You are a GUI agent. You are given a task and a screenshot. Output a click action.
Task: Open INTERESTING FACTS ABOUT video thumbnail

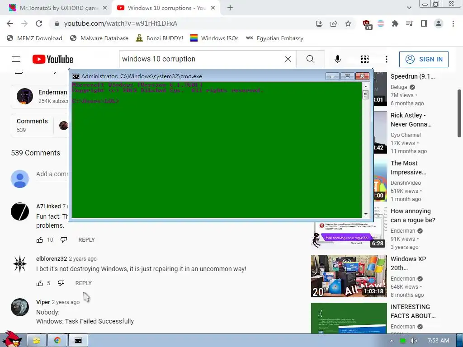349,318
